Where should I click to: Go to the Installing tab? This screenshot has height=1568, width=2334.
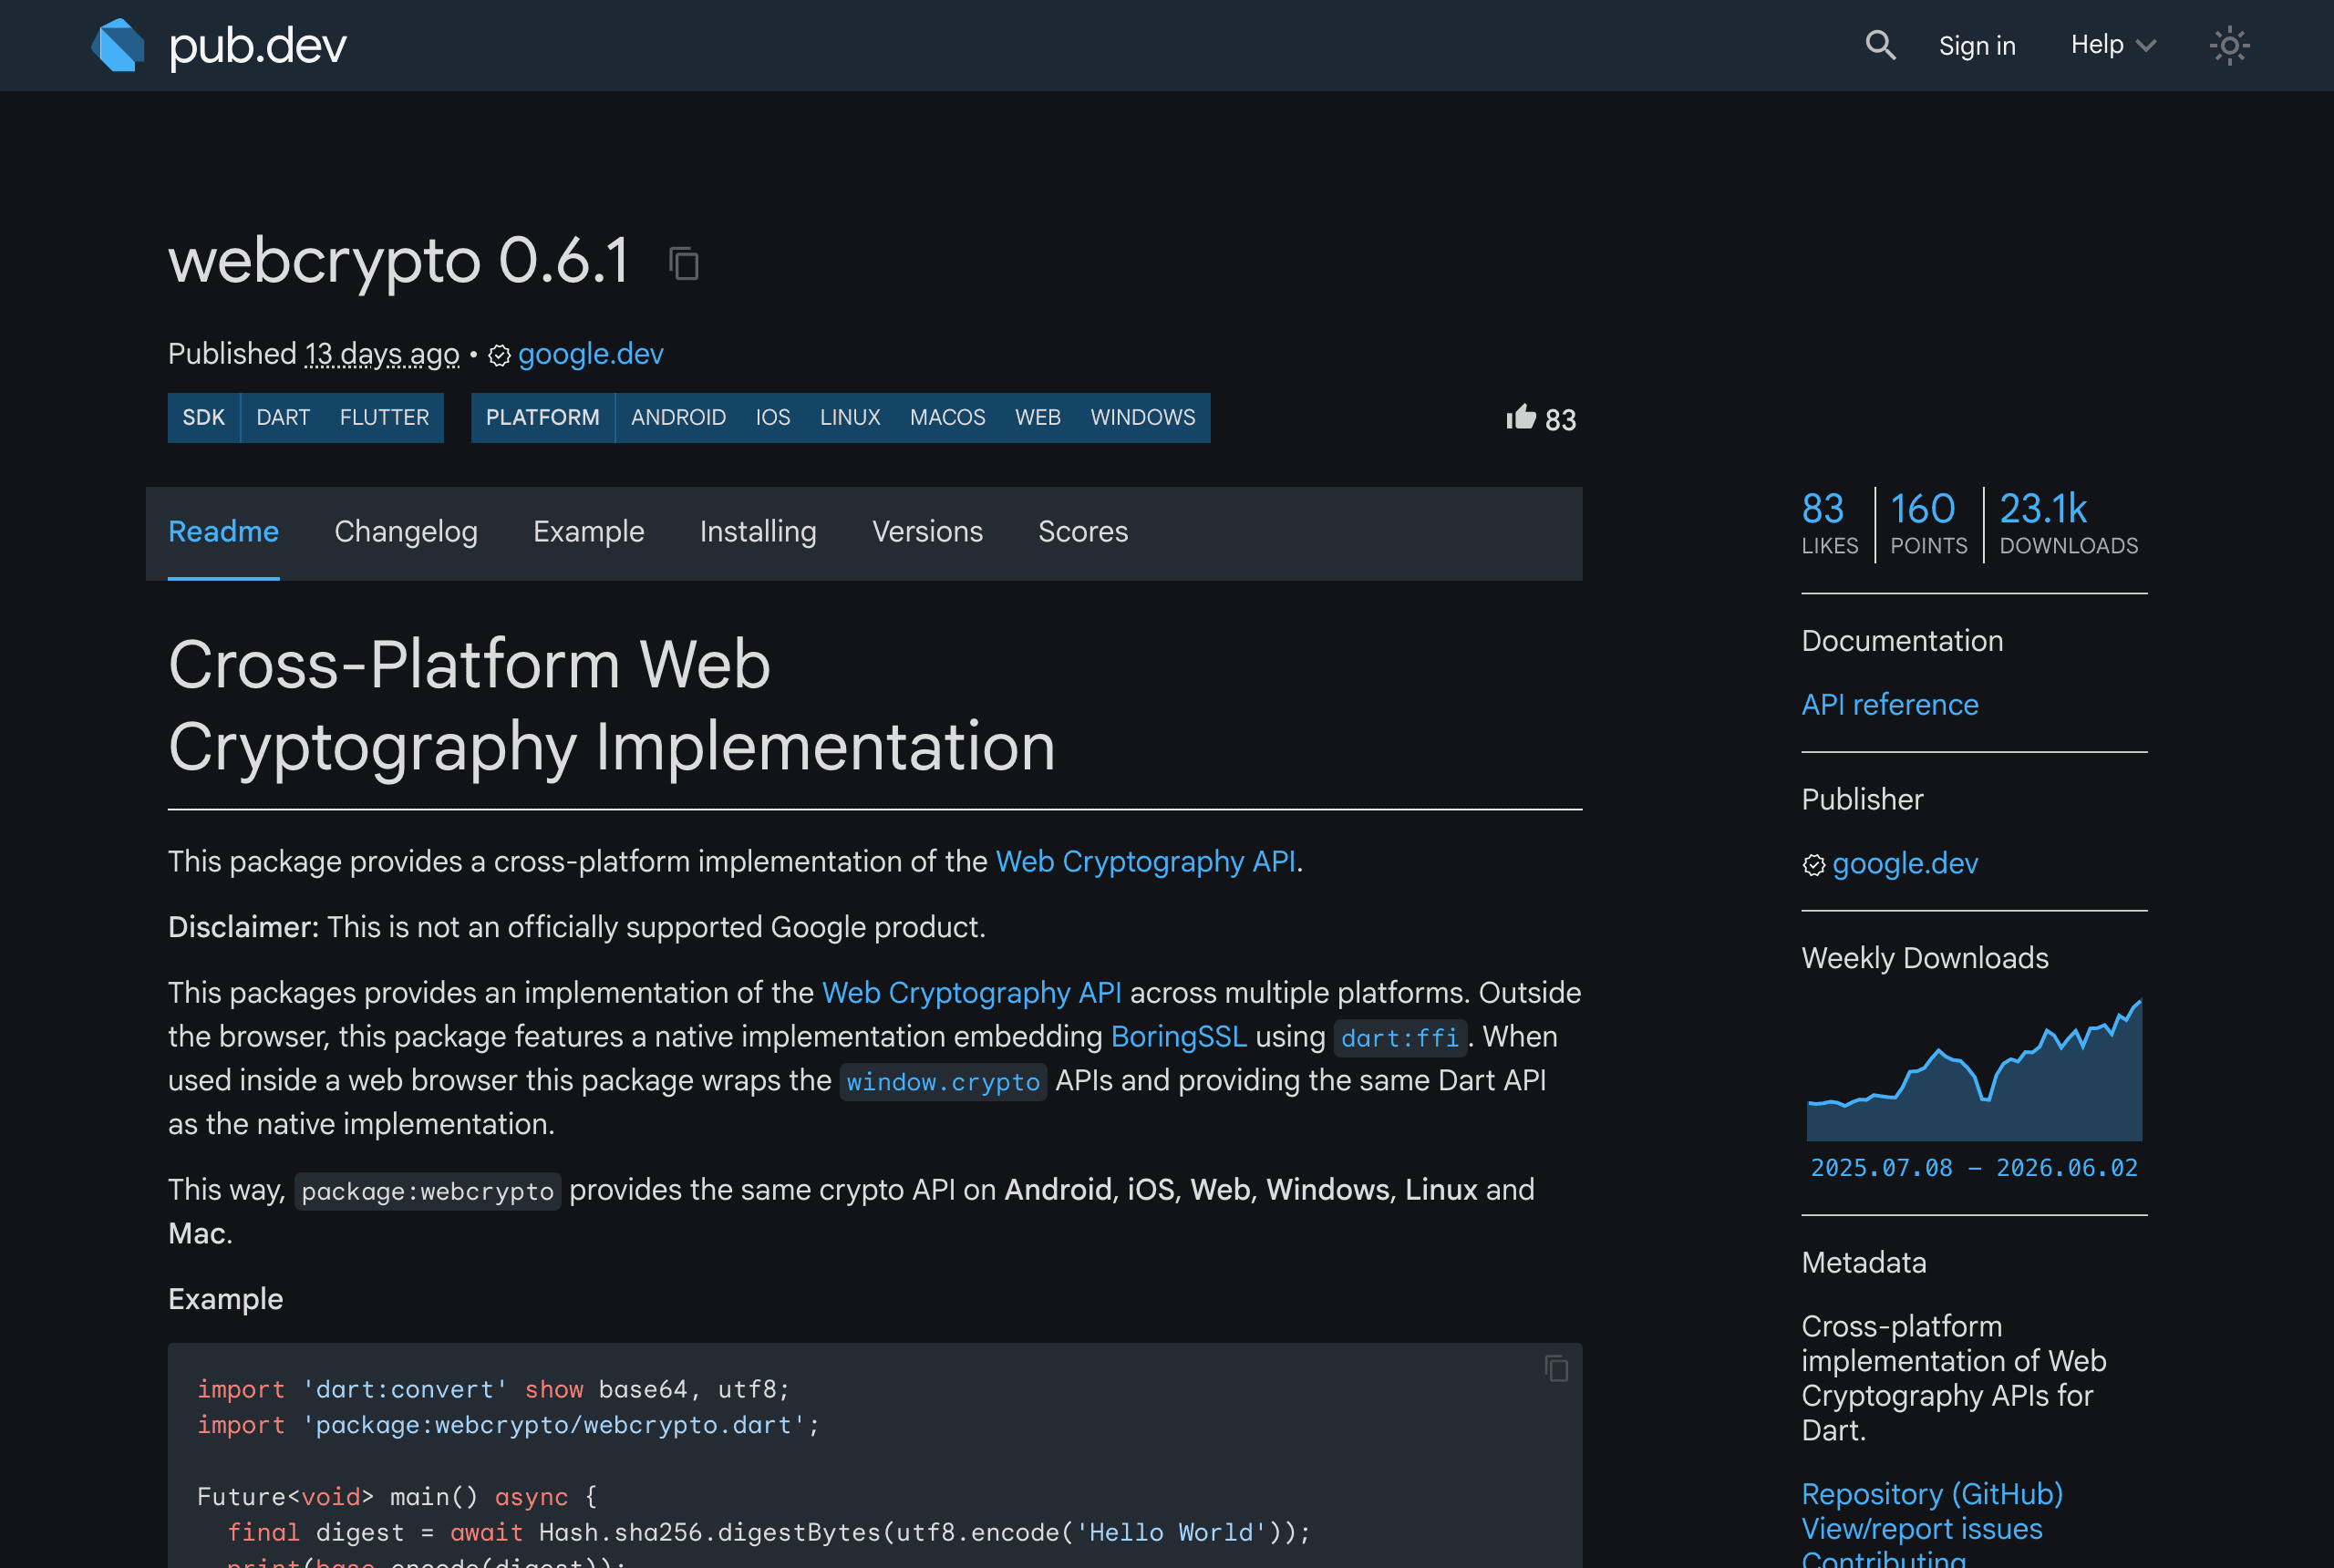tap(758, 531)
